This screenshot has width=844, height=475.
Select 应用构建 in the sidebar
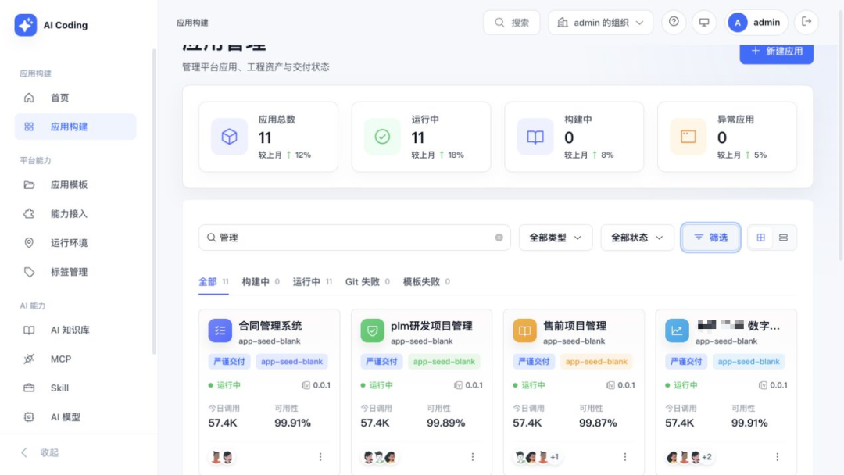click(x=75, y=127)
